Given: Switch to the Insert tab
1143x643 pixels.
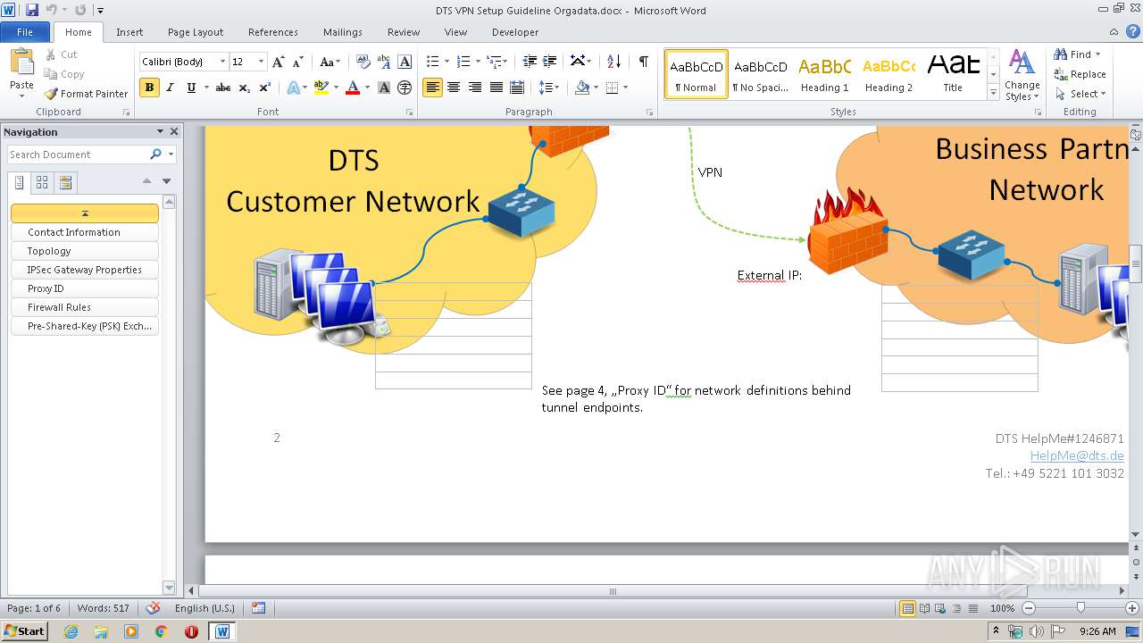Looking at the screenshot, I should [x=129, y=32].
